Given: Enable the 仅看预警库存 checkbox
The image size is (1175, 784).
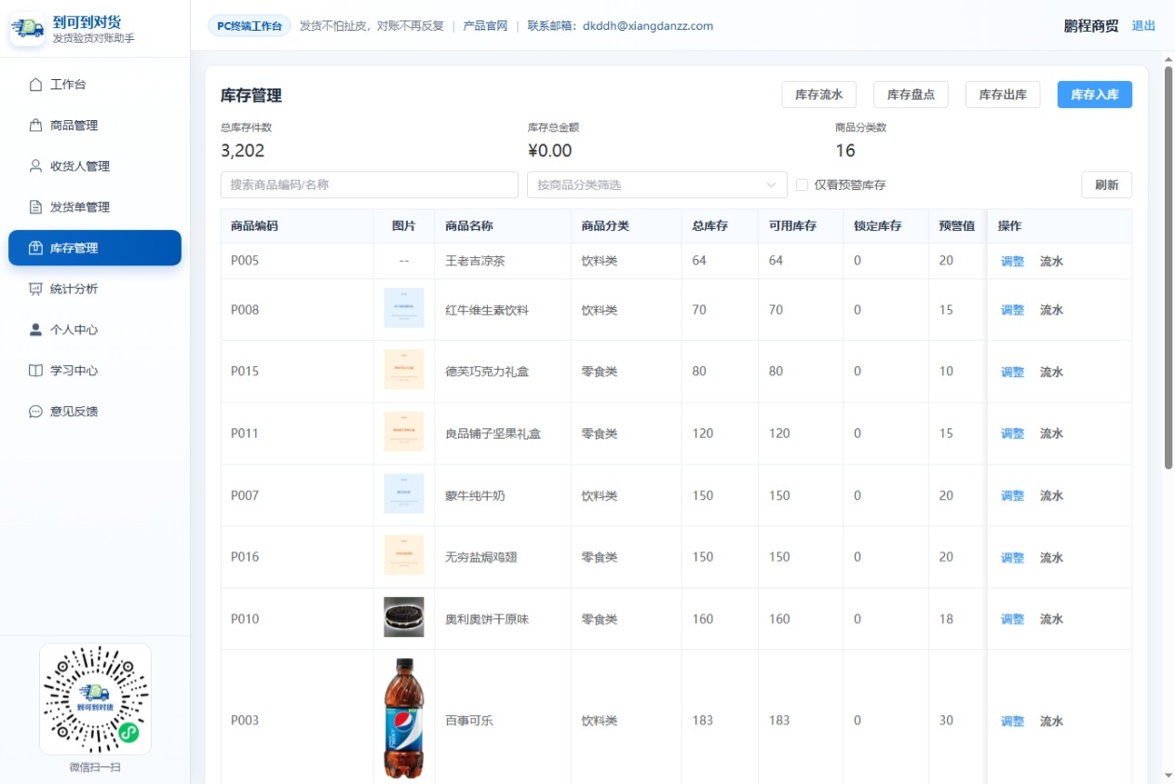Looking at the screenshot, I should tap(802, 185).
